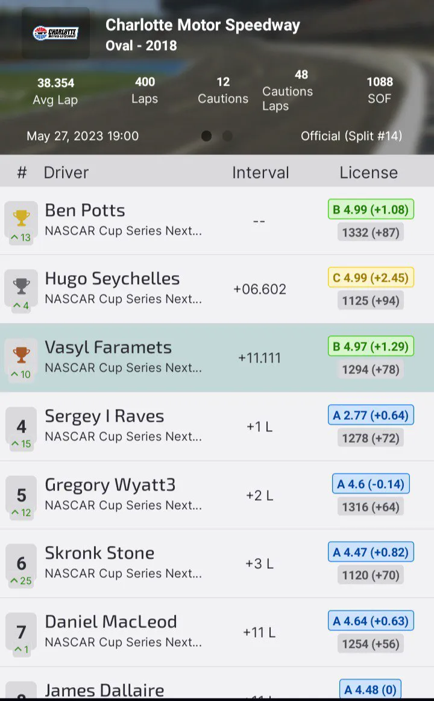This screenshot has width=434, height=701.
Task: Switch to the second page indicator dot
Action: (227, 136)
